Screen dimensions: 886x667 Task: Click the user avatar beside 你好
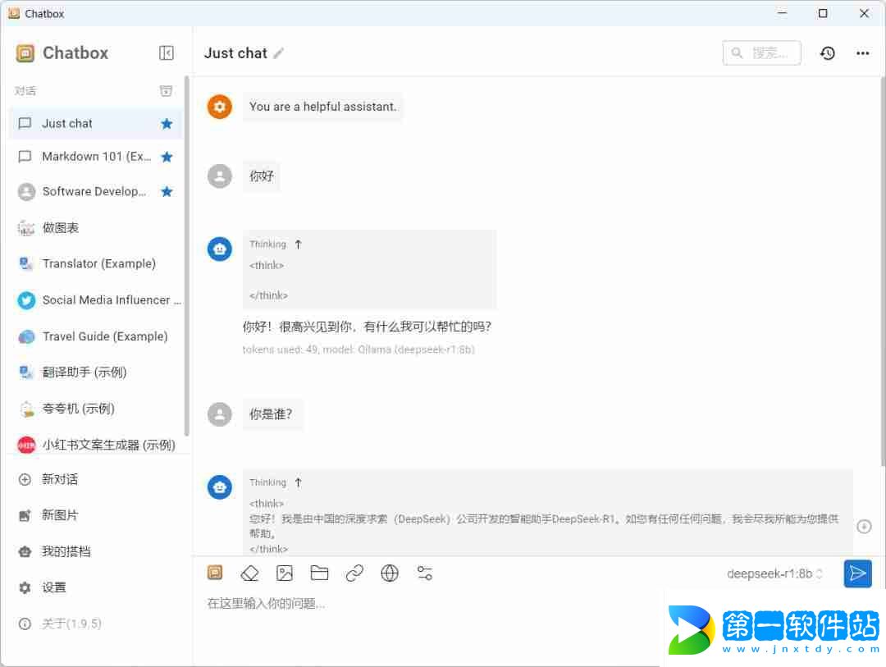220,176
